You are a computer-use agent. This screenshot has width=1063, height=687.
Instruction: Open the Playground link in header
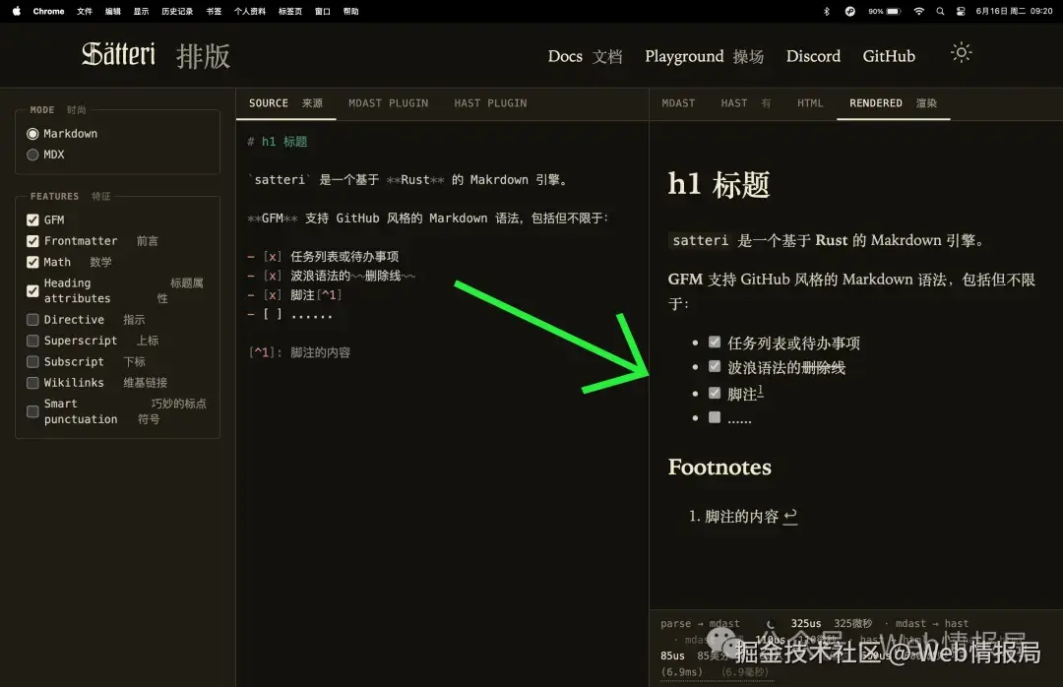pyautogui.click(x=705, y=56)
